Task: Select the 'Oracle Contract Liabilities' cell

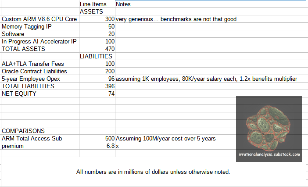Action: (x=40, y=71)
